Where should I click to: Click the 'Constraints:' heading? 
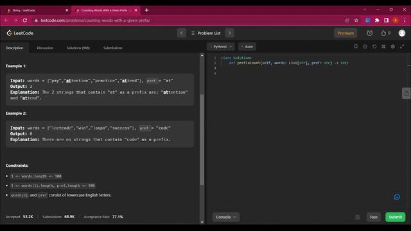17,166
